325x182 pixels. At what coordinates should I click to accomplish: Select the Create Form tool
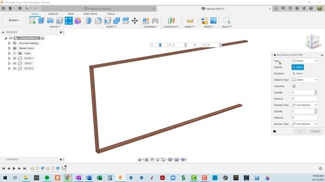[78, 21]
